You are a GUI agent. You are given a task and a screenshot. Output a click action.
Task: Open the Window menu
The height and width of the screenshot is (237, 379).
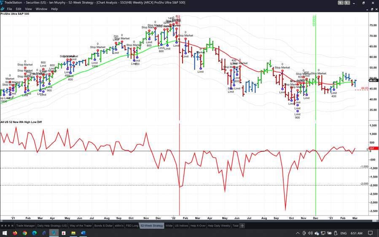coord(41,9)
